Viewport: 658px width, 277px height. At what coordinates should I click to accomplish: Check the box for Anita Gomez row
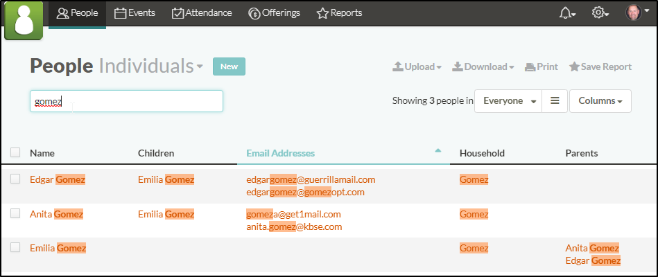click(15, 214)
